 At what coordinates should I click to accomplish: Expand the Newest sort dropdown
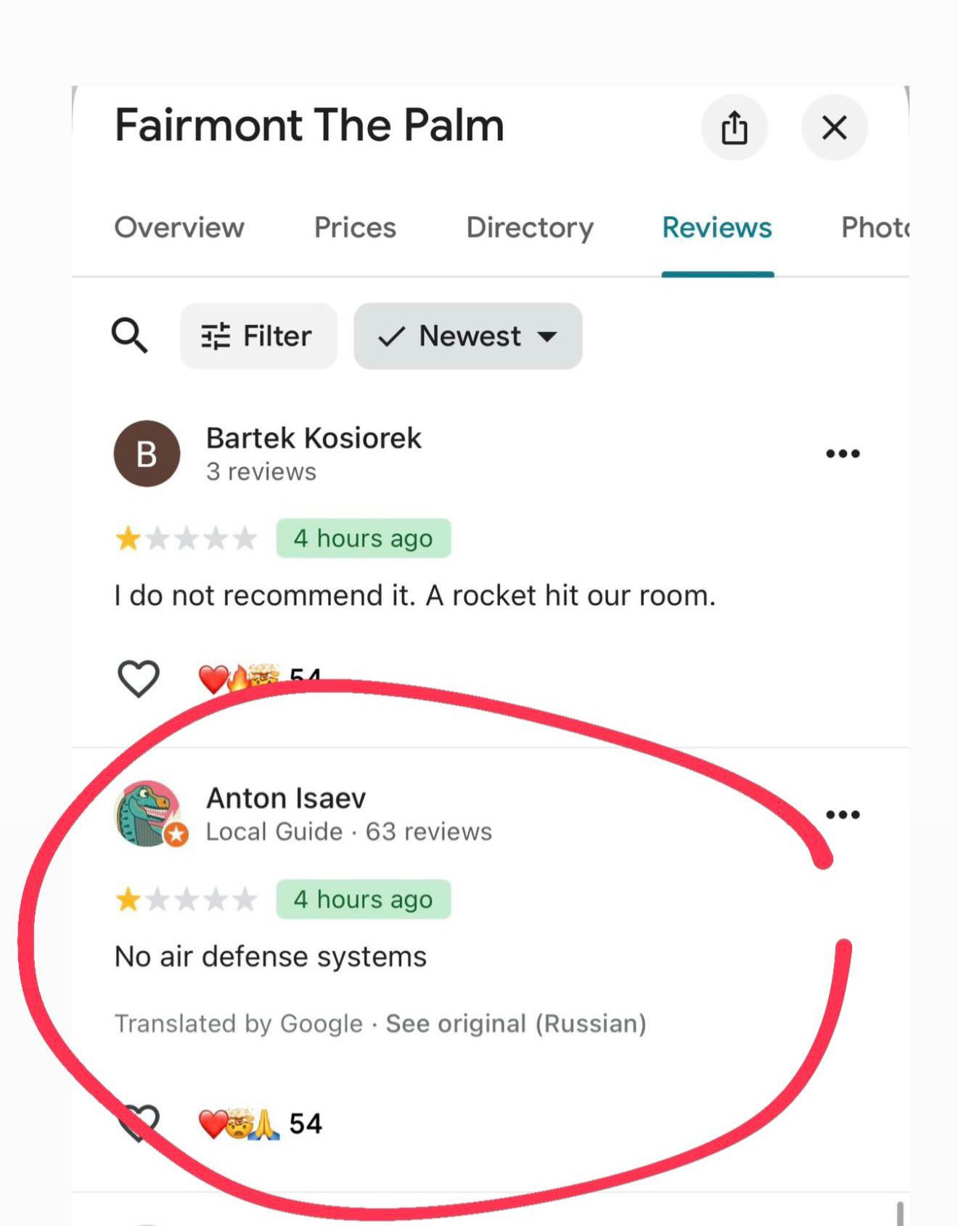[468, 336]
